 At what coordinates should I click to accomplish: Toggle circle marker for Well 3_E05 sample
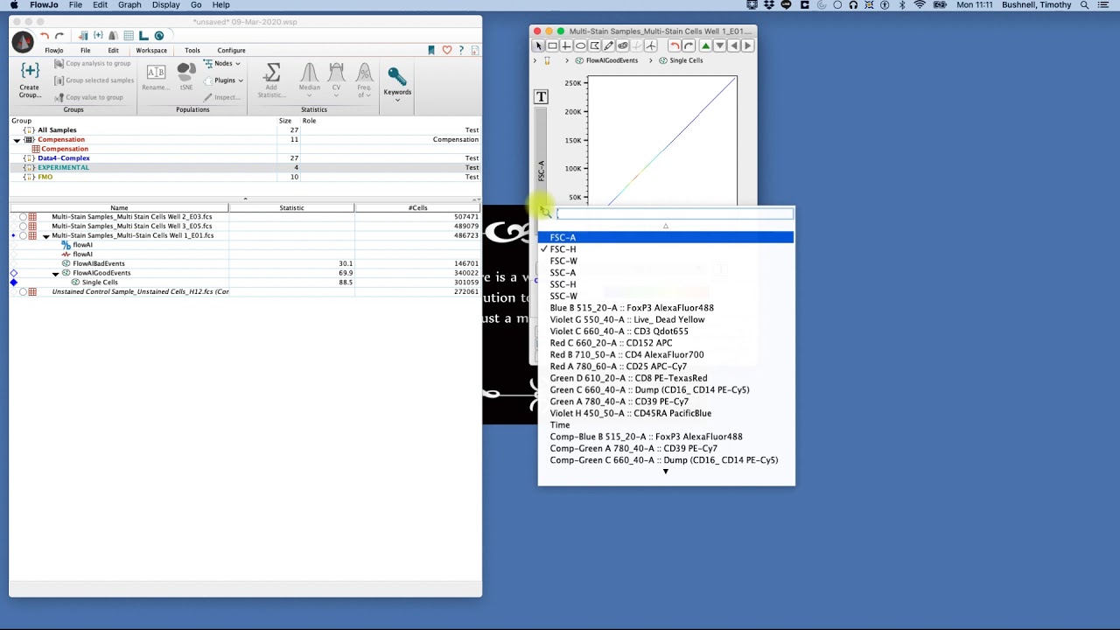pos(24,226)
